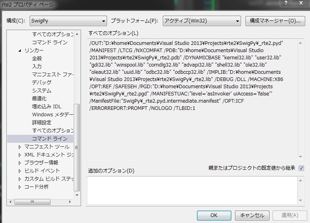Select すべてのオプション item above リンカー
Image resolution: width=310 pixels, height=223 pixels.
pyautogui.click(x=53, y=34)
